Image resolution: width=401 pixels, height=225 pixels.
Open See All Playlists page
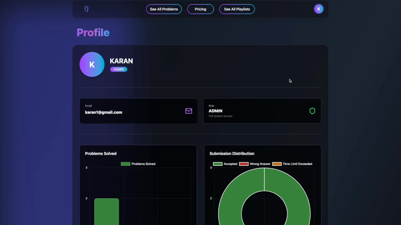tap(237, 9)
